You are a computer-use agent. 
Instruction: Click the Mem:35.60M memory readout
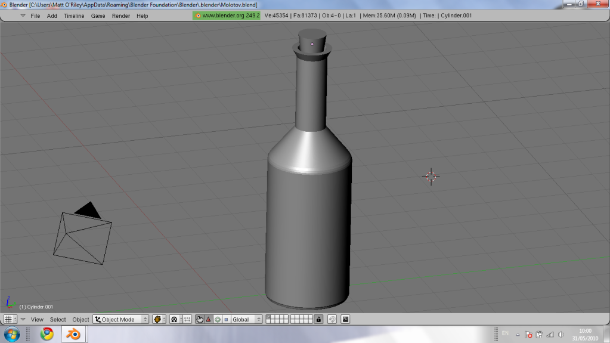(389, 16)
